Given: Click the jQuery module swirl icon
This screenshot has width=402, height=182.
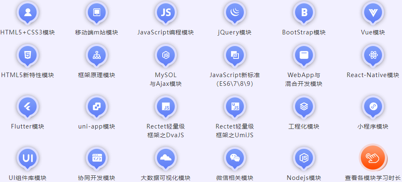Looking at the screenshot, I should pyautogui.click(x=235, y=12).
